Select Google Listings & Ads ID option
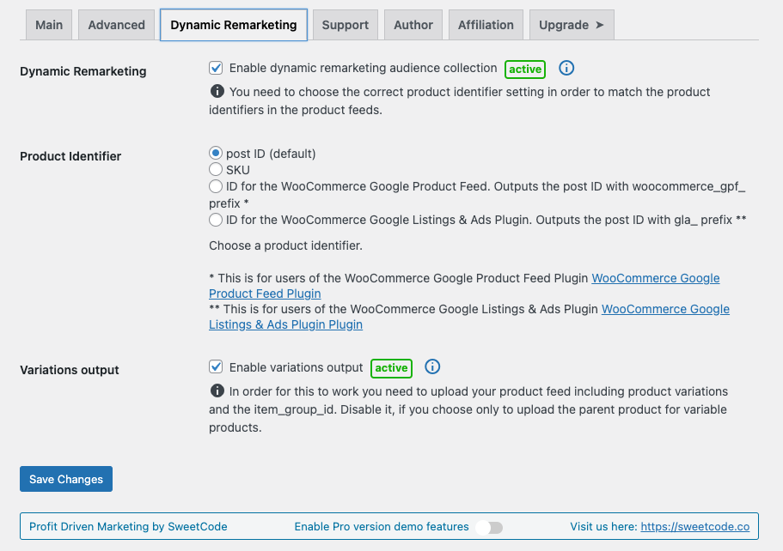 (x=216, y=220)
